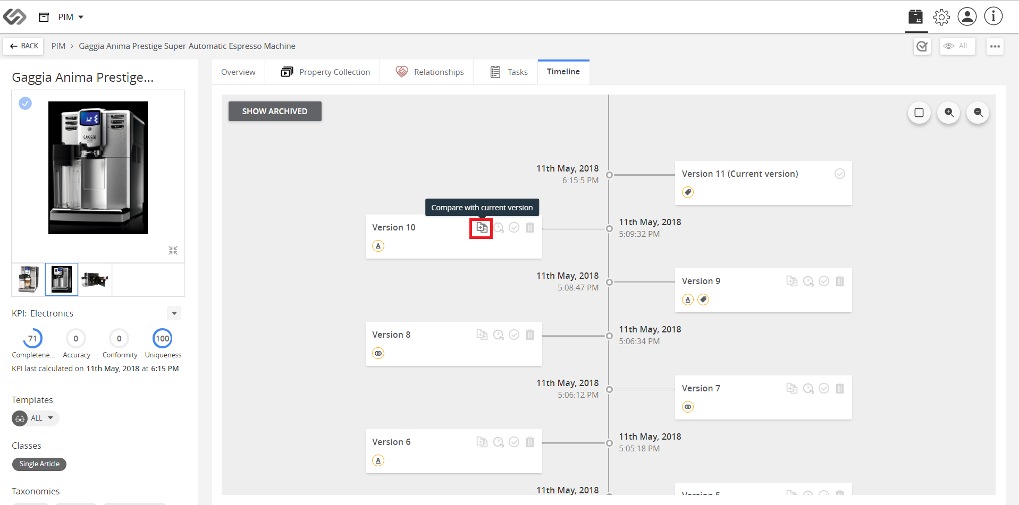Go back with the BACK button
The image size is (1019, 505).
(24, 46)
